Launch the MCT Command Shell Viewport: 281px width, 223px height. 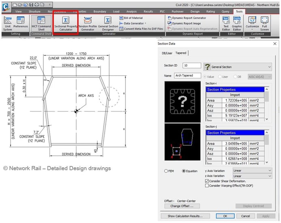[41, 24]
